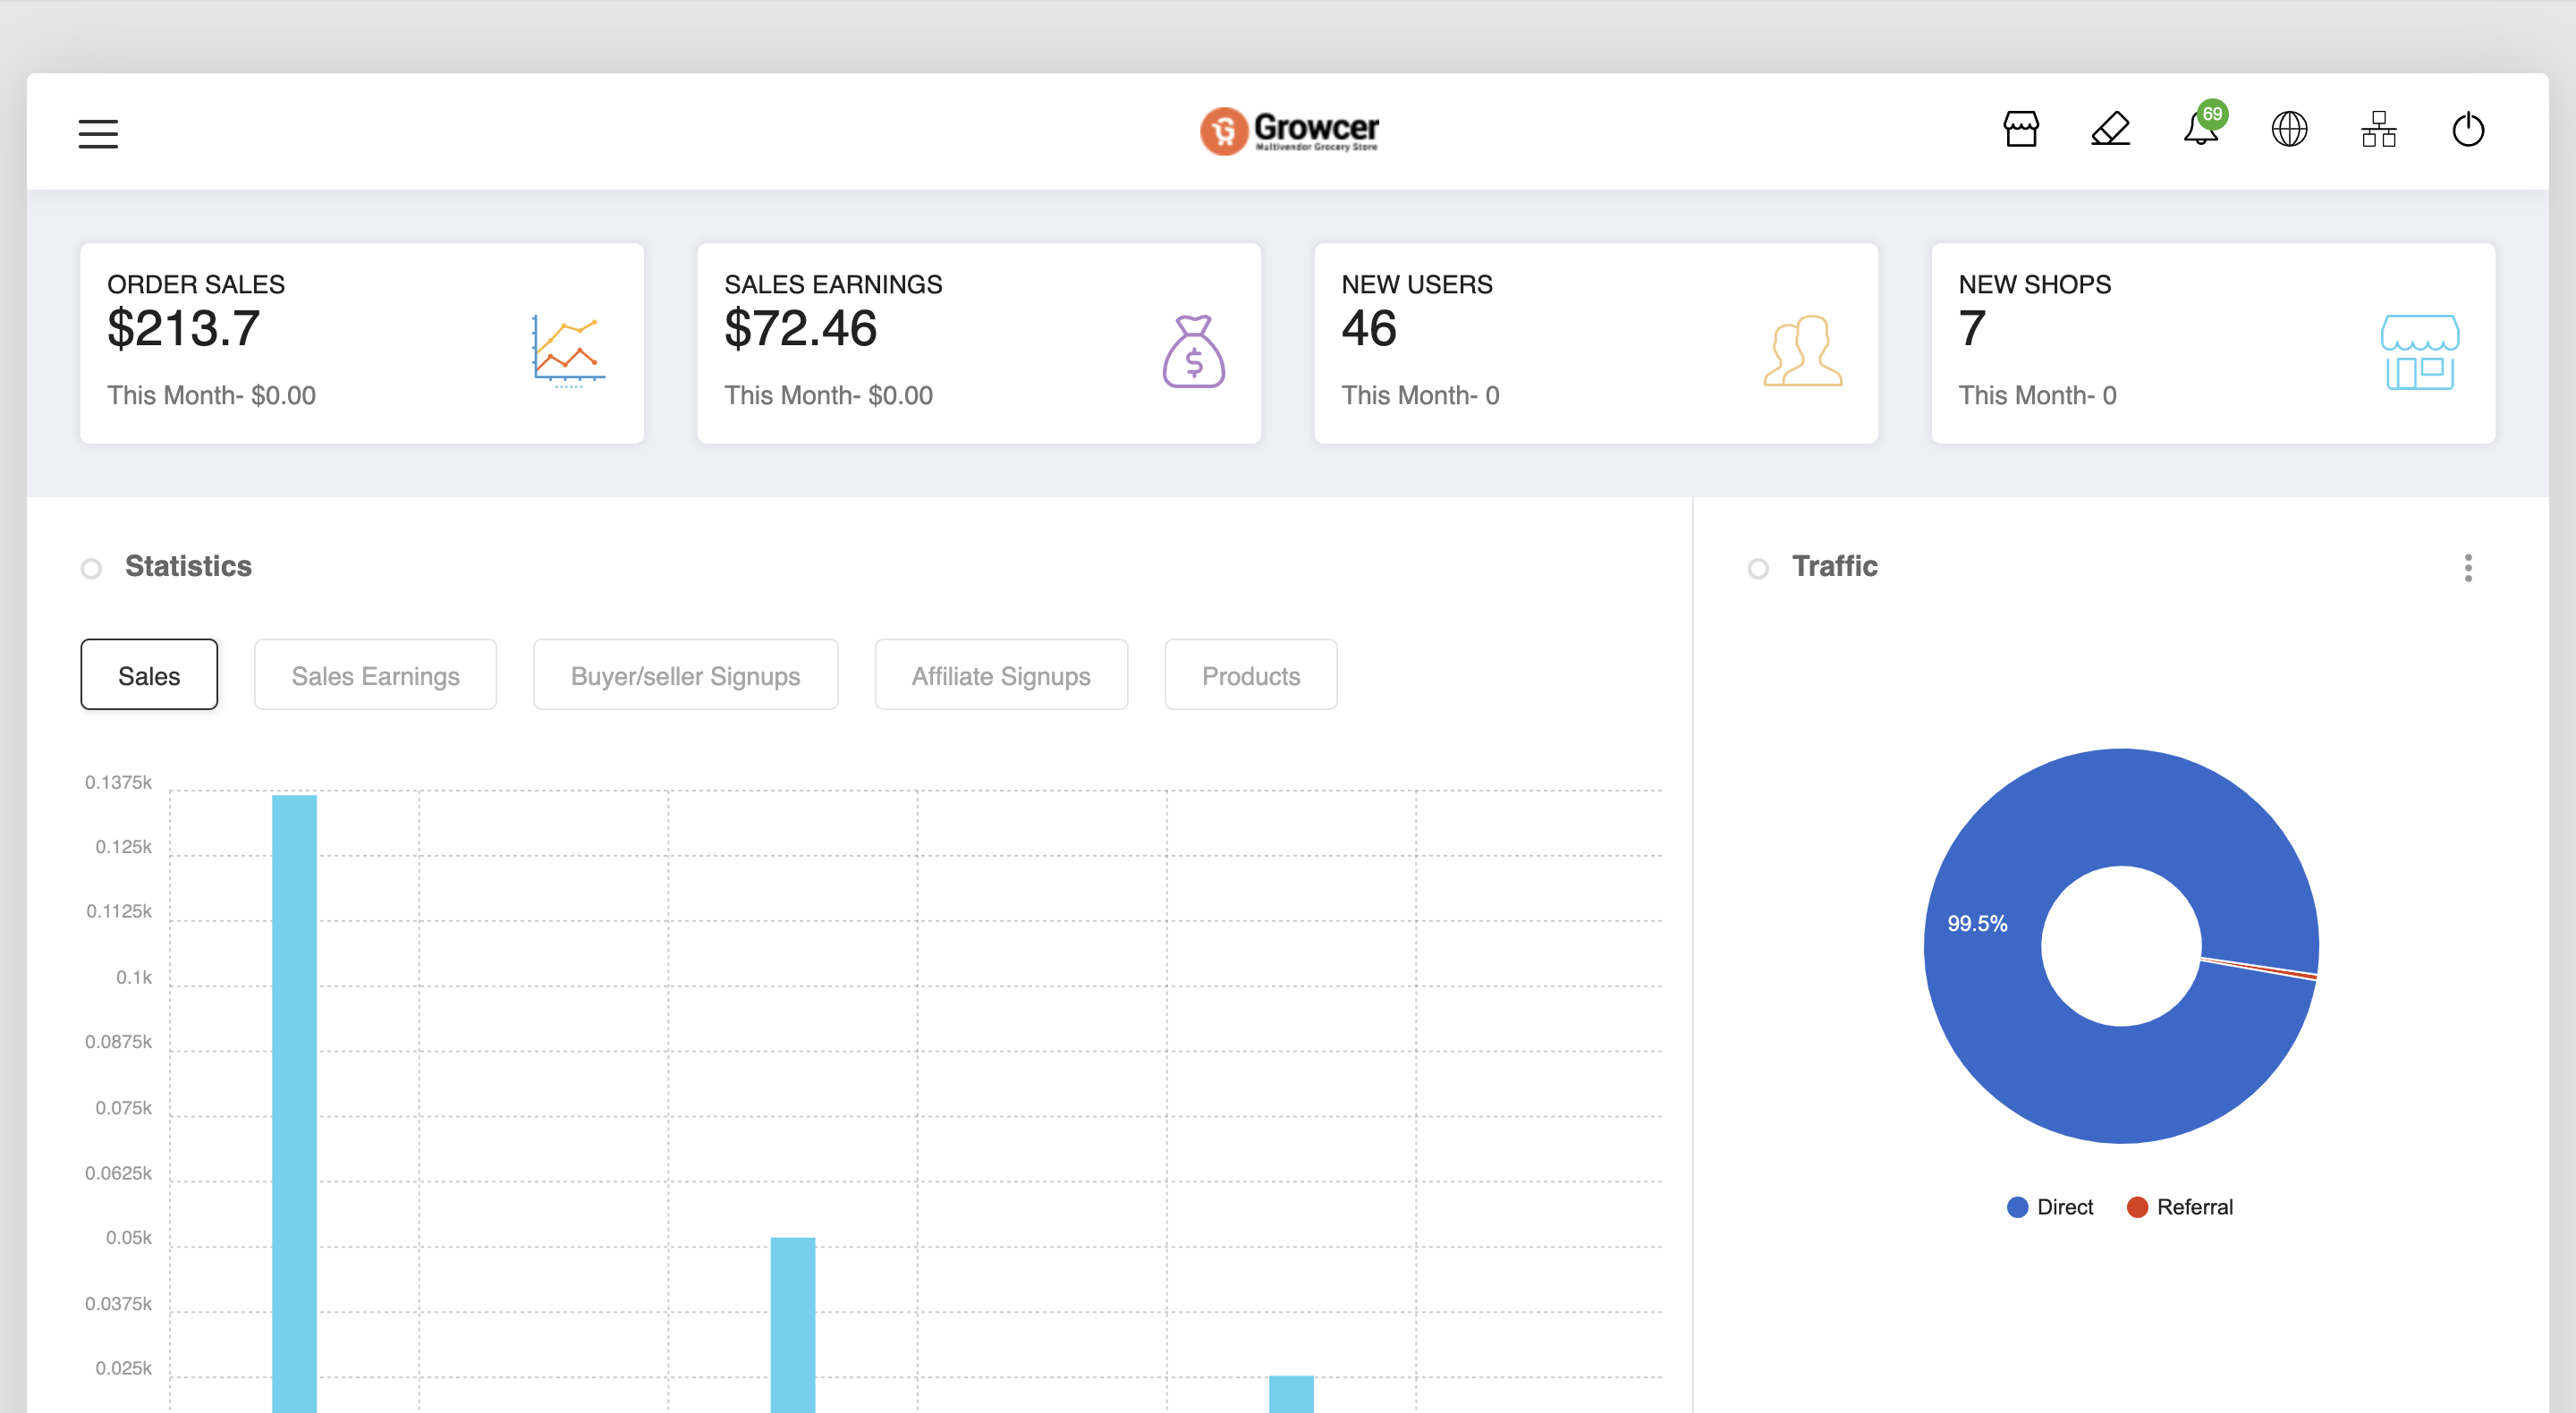Select the Buyer/seller Signups tab

tap(685, 676)
